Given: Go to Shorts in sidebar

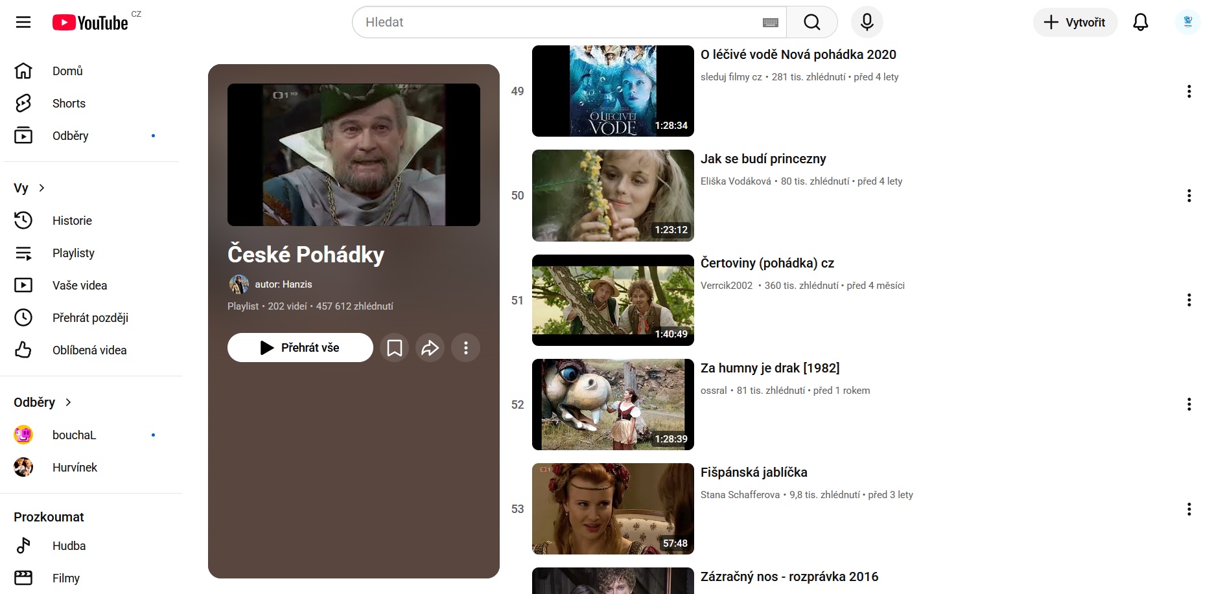Looking at the screenshot, I should [69, 104].
